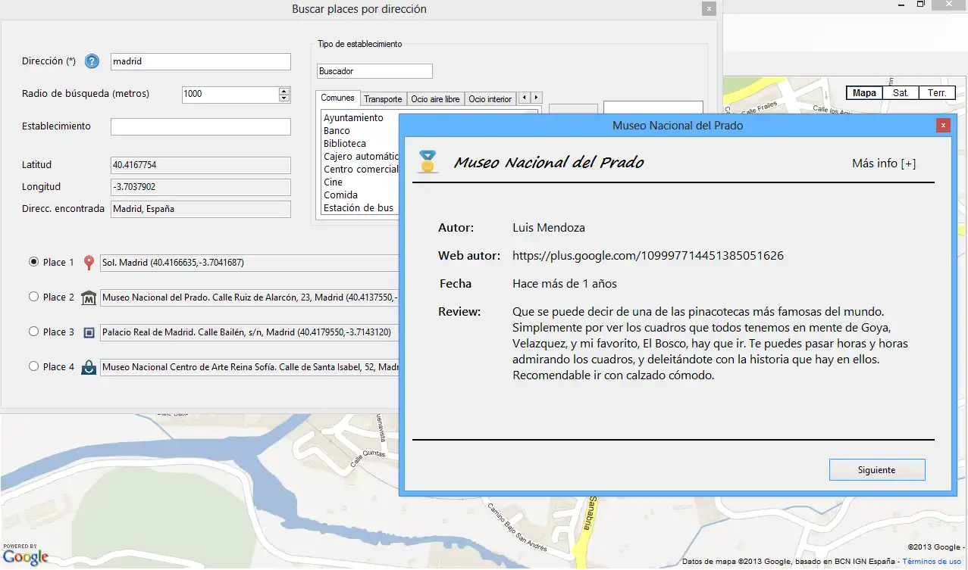Click the Google logo on the map
The width and height of the screenshot is (968, 570).
tap(25, 556)
